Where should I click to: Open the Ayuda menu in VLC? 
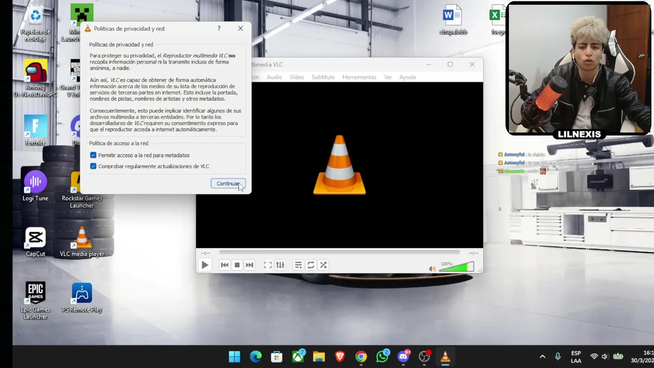pyautogui.click(x=407, y=77)
